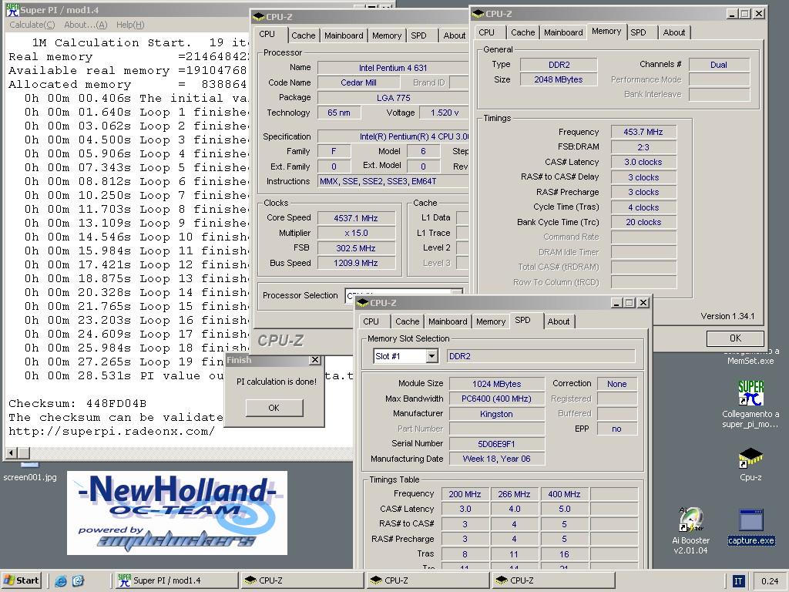Click the Bus Speed value '1209.9 MHz'
This screenshot has height=592, width=789.
coord(356,263)
